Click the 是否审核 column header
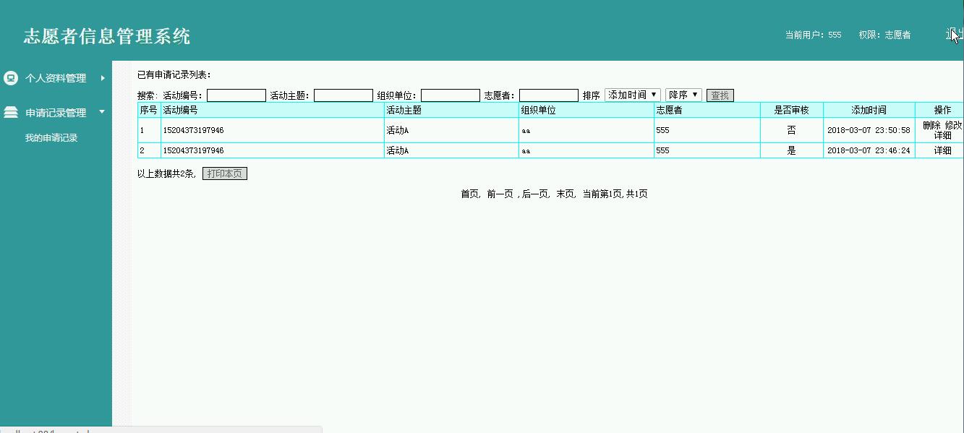 [791, 110]
